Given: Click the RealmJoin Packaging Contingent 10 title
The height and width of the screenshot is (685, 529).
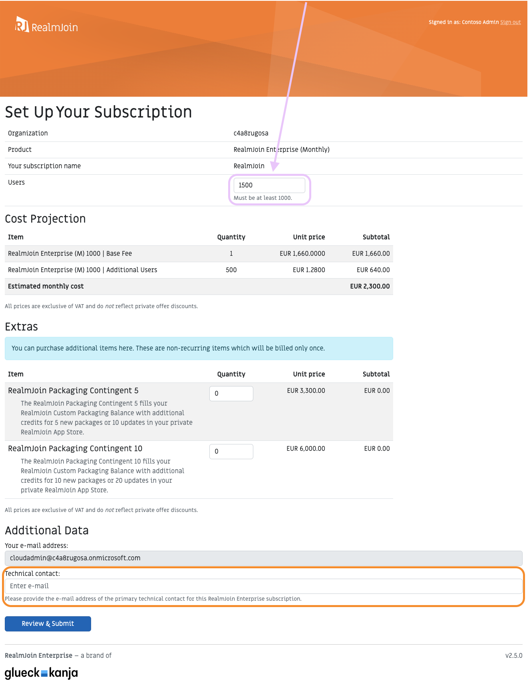Looking at the screenshot, I should (x=75, y=449).
